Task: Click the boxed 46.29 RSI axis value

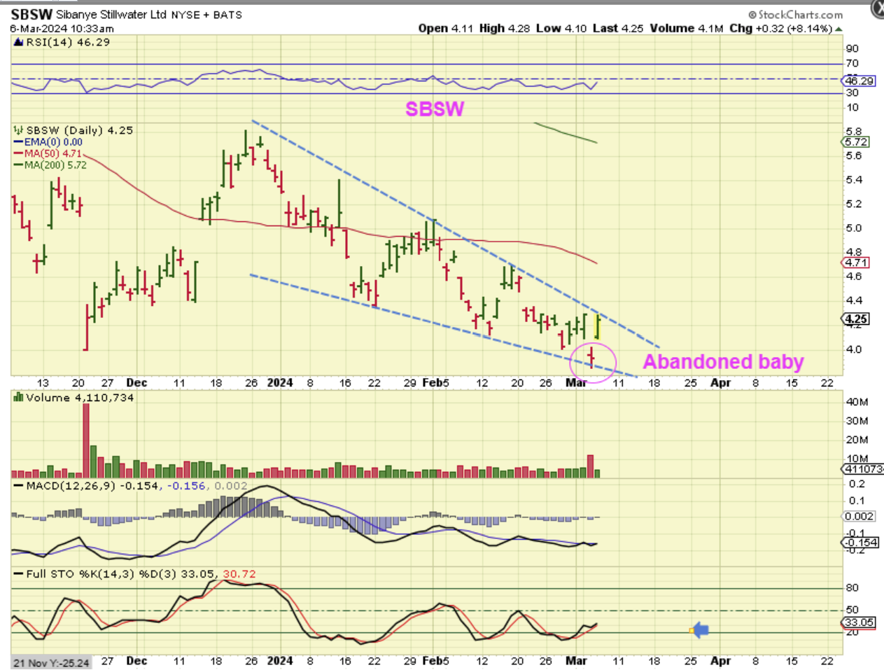Action: (859, 81)
